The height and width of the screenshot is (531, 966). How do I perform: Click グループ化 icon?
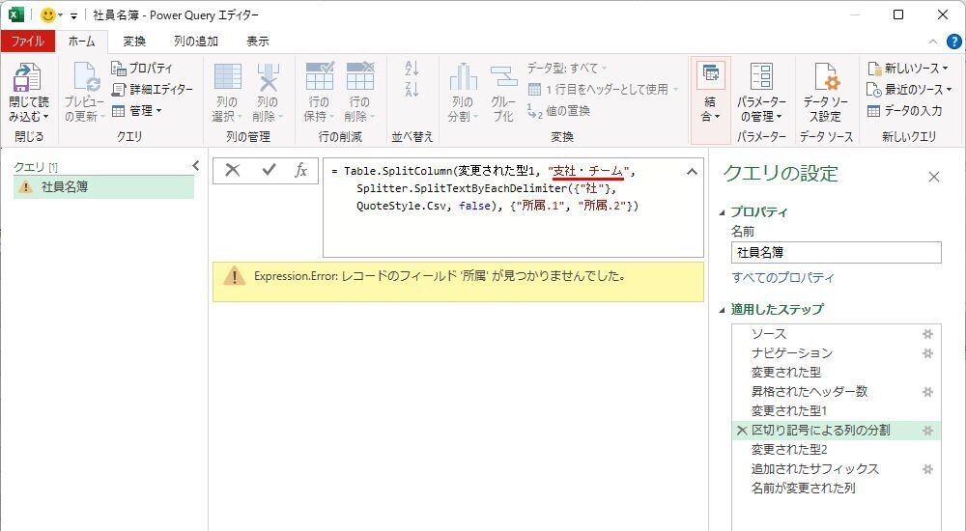click(503, 77)
